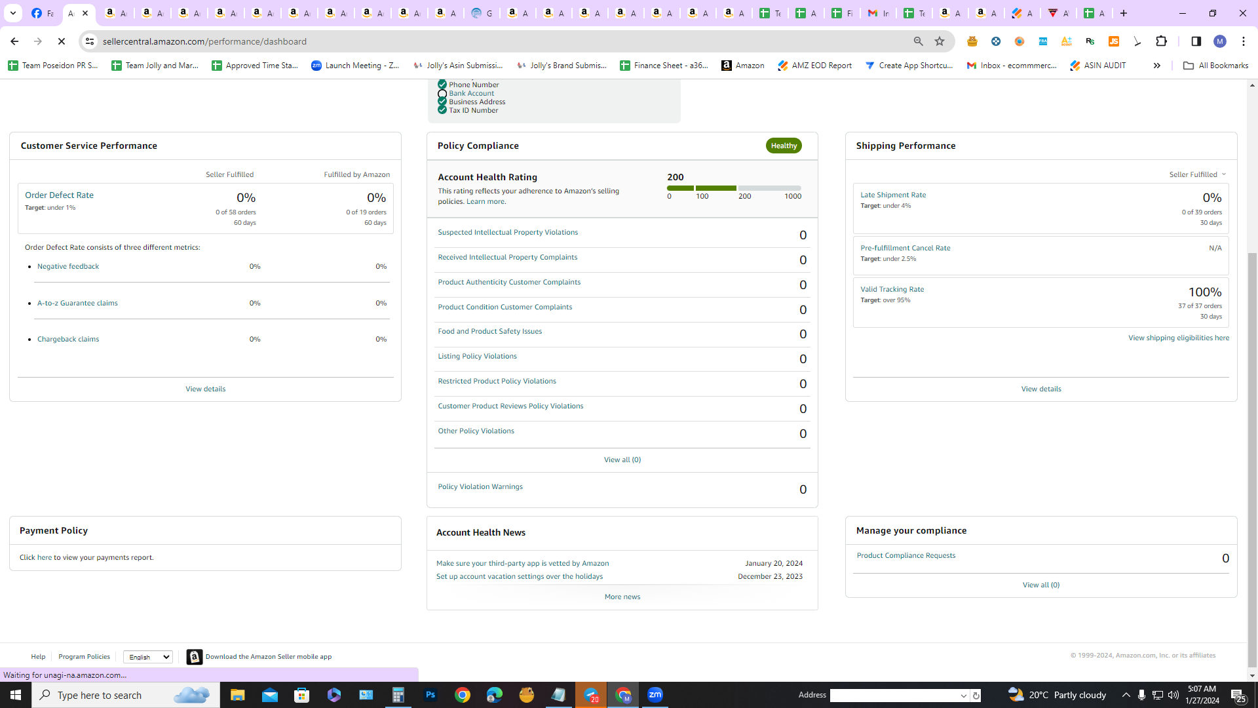Open the Mail app from the taskbar
1258x708 pixels.
click(x=270, y=695)
